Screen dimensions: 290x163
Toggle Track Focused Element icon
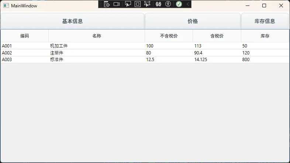click(147, 4)
